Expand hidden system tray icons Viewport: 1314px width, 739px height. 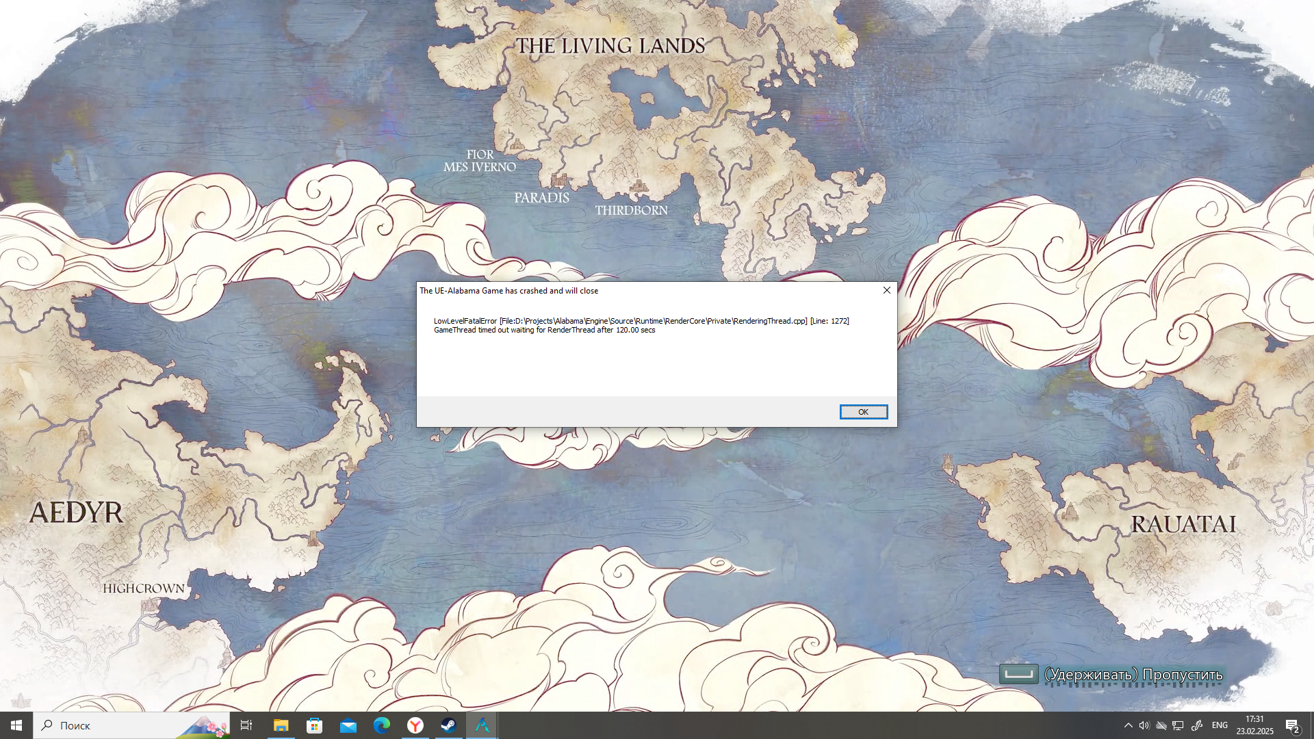pos(1128,725)
